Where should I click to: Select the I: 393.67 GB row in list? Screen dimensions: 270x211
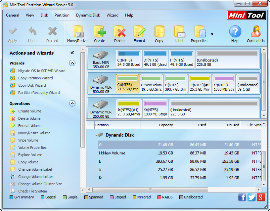(180, 161)
